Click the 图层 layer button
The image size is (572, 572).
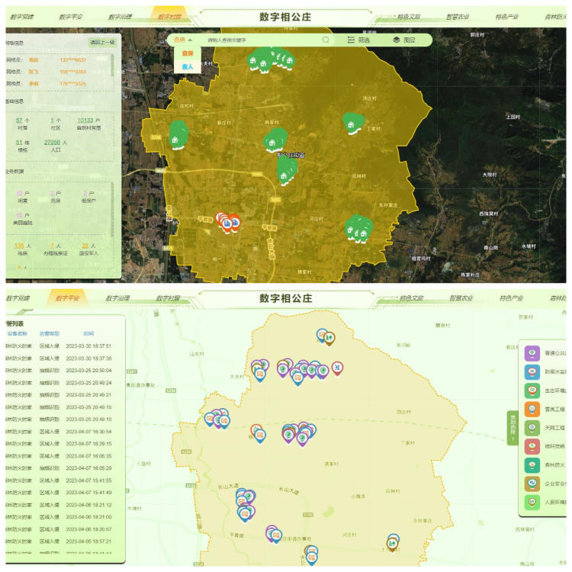click(x=403, y=40)
